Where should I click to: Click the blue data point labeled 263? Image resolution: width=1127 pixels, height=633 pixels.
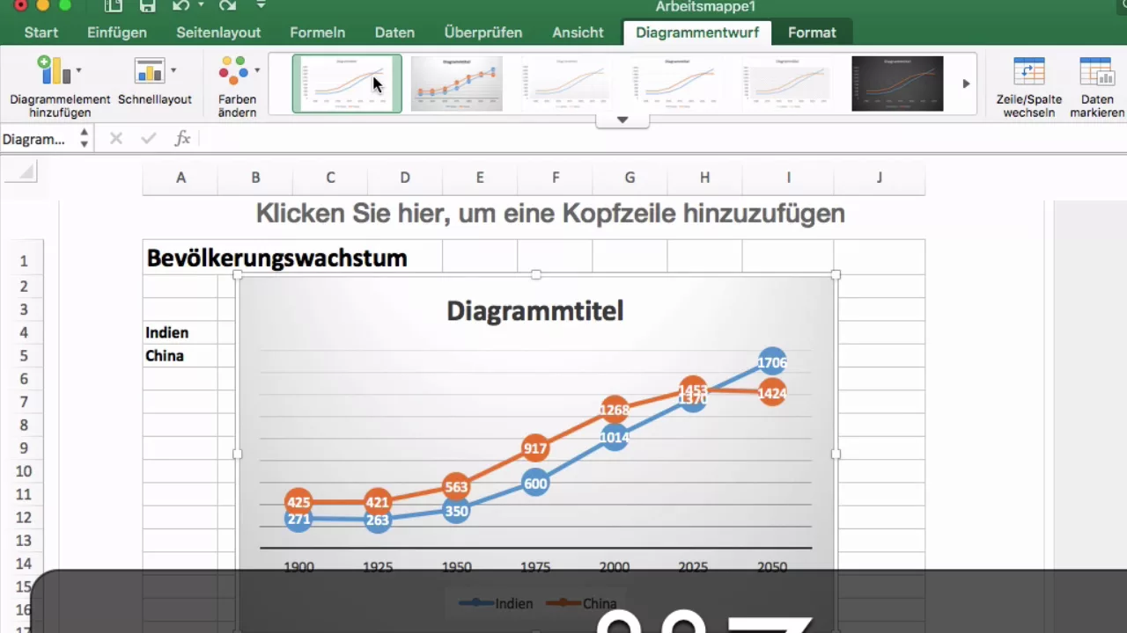(x=378, y=520)
